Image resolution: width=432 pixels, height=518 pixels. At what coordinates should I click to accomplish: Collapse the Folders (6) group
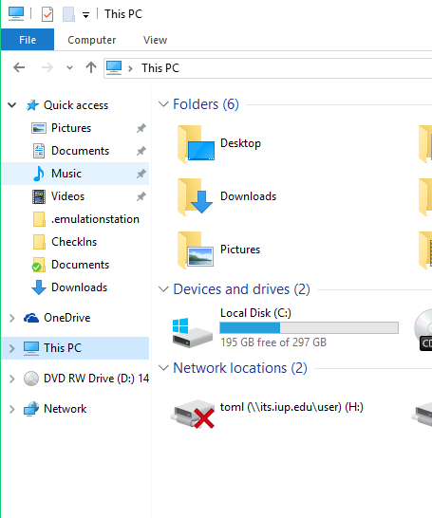163,104
